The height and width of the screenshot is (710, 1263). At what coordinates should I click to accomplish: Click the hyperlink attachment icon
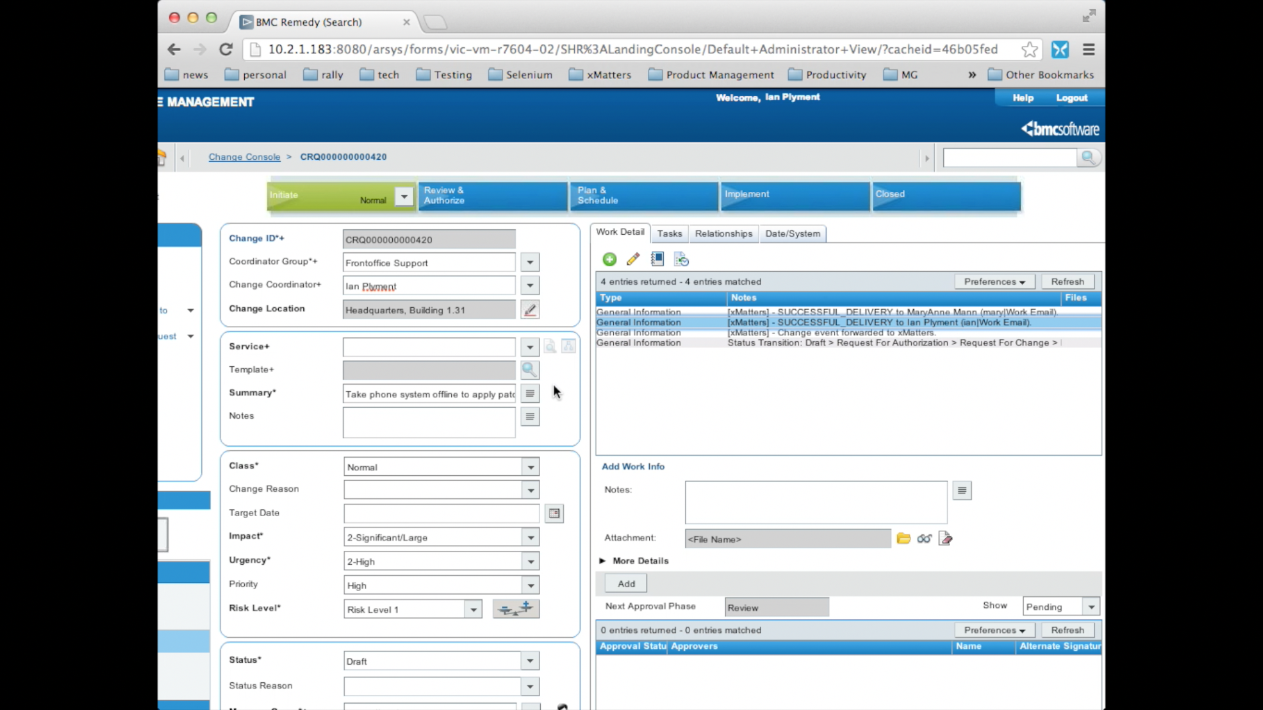tap(924, 538)
